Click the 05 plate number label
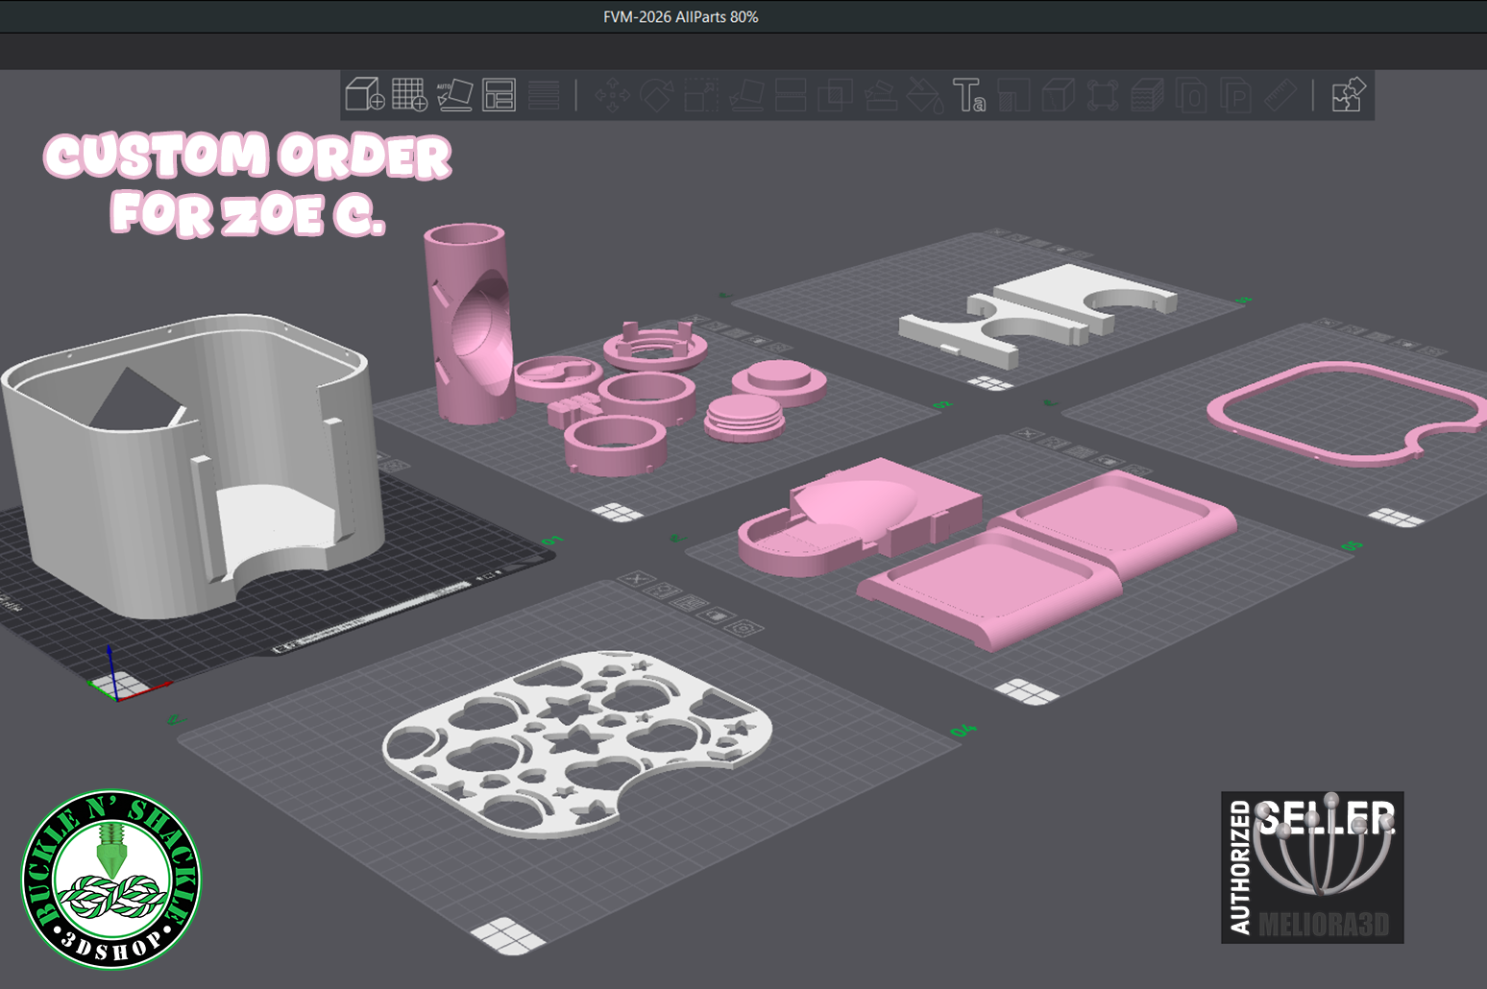This screenshot has height=989, width=1487. click(x=1352, y=545)
